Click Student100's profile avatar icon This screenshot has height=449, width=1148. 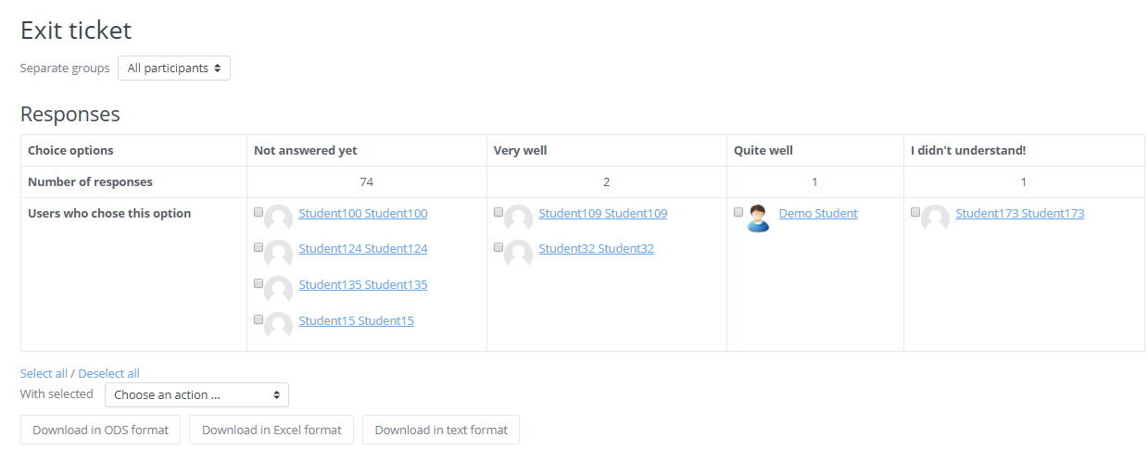pos(278,218)
